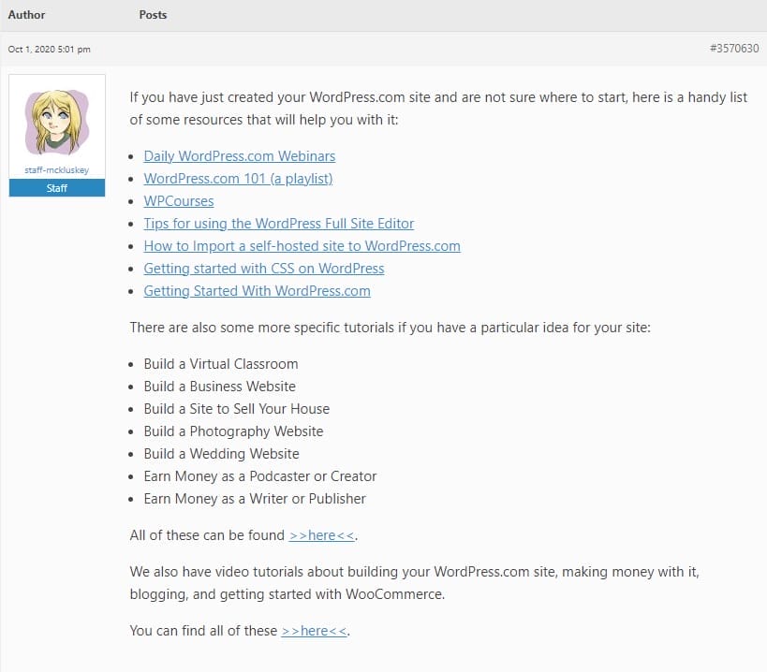Select 'Earn Money as a Writer or Publisher'
The height and width of the screenshot is (672, 767).
(255, 499)
